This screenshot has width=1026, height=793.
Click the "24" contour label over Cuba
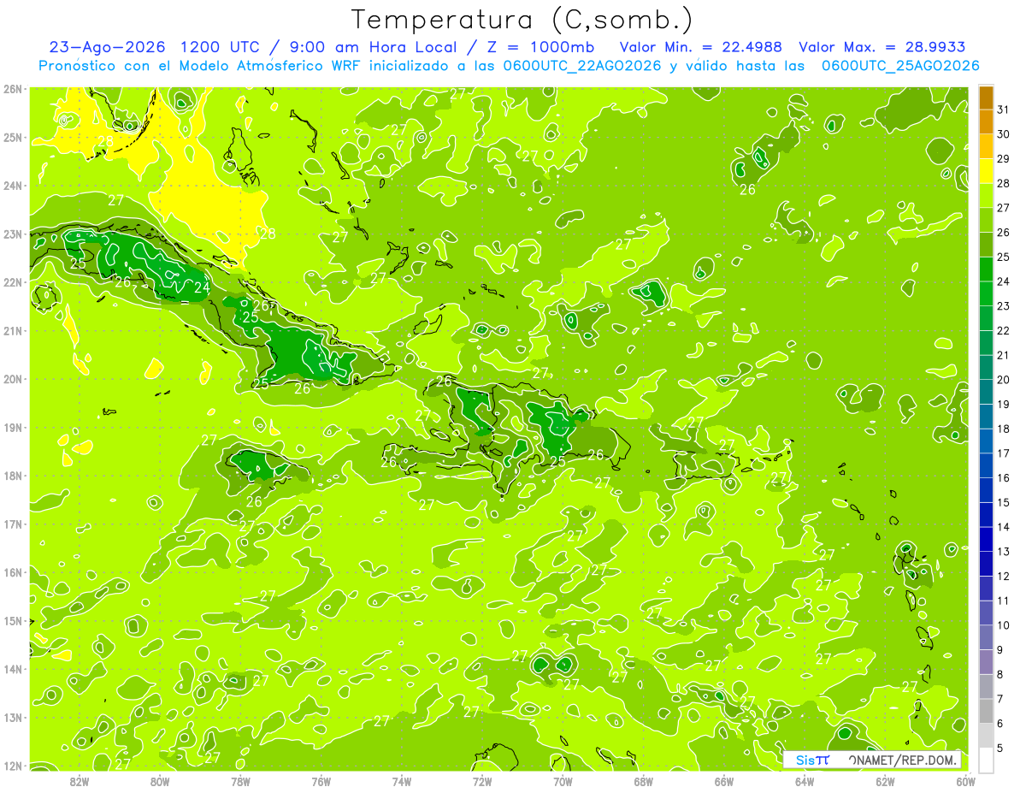(x=202, y=287)
